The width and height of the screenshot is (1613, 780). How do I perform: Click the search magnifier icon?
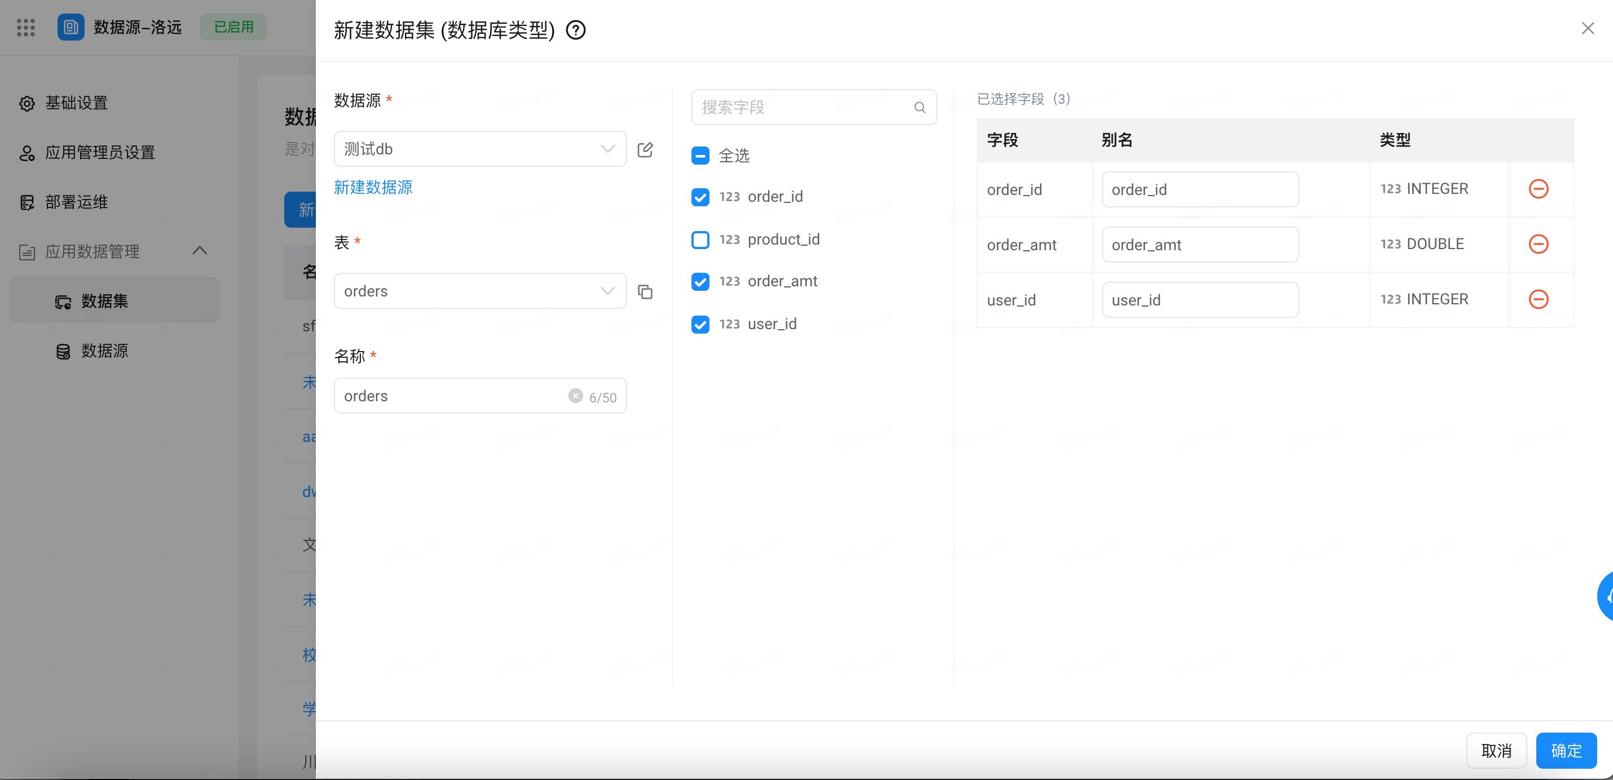(x=919, y=107)
